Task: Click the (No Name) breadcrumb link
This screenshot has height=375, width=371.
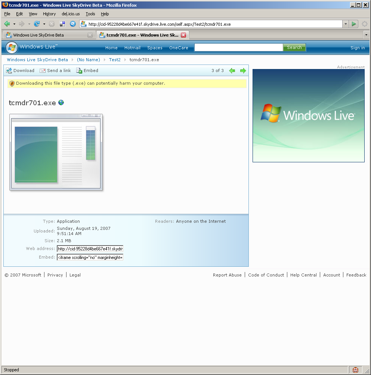Action: pyautogui.click(x=89, y=60)
